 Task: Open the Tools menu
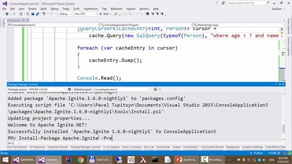(76, 9)
